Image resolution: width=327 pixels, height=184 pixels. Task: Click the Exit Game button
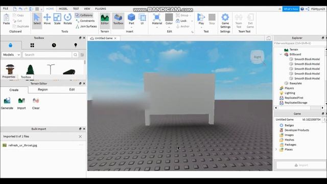[250, 21]
